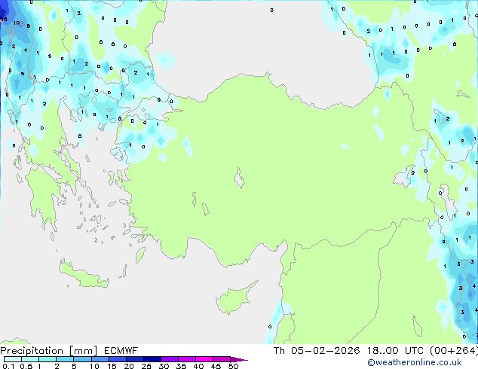The height and width of the screenshot is (369, 478).
Task: Select the 2–5 mm legend color block
Action: [65, 359]
